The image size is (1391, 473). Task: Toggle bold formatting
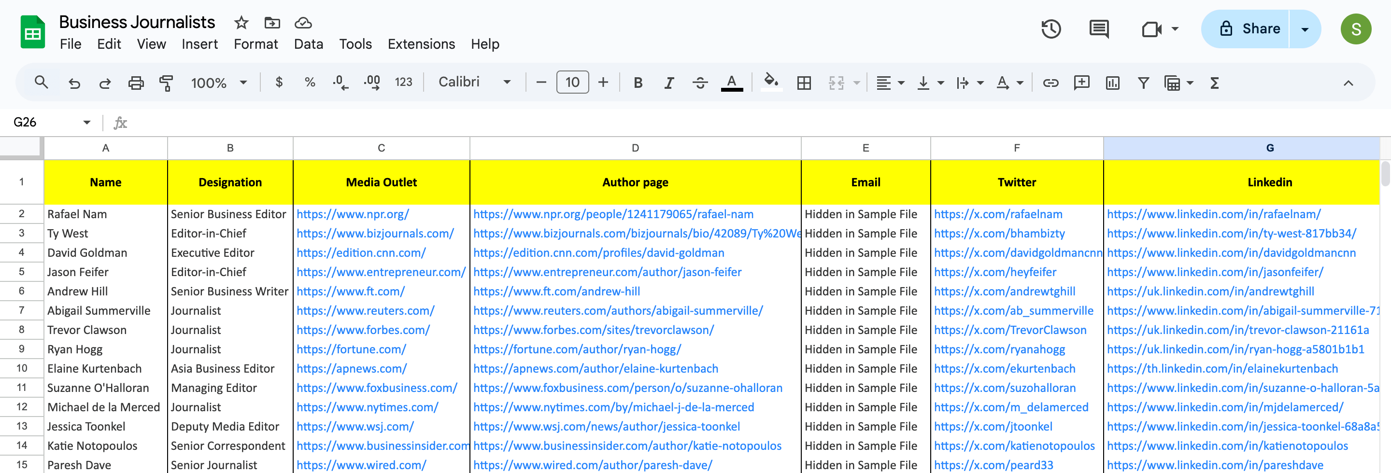pos(638,83)
